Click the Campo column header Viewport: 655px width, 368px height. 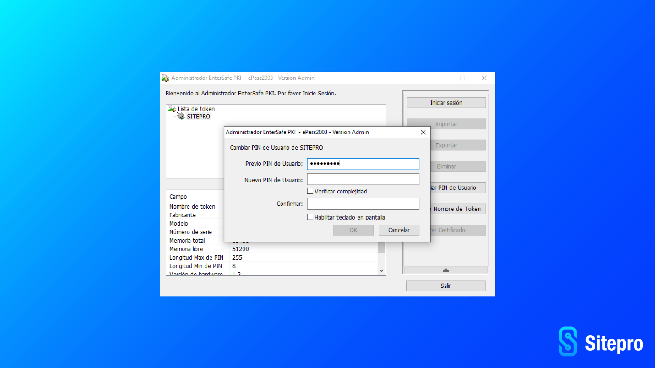coord(178,197)
